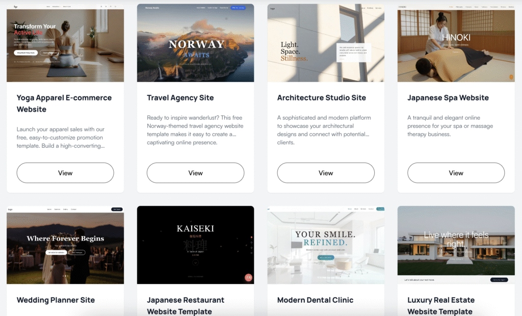Open the Norway Awaits travel template thumbnail
The height and width of the screenshot is (316, 522).
coord(195,43)
